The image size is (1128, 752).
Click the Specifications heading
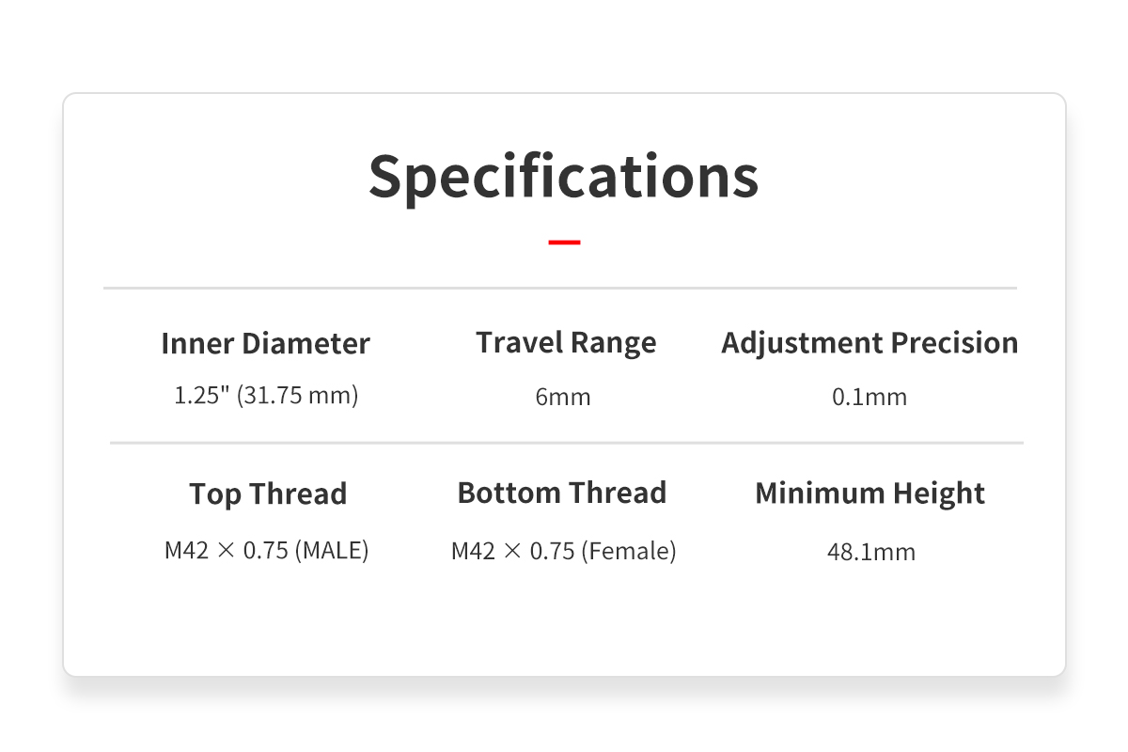click(563, 176)
